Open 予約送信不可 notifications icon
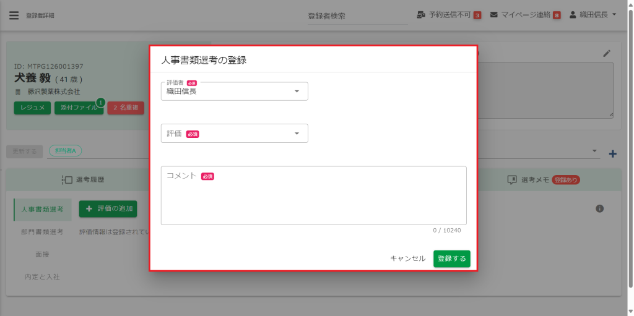This screenshot has height=316, width=634. tap(421, 15)
